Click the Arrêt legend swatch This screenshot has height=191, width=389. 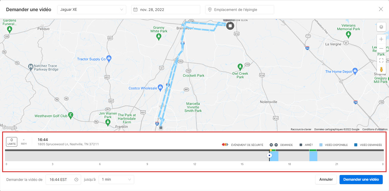301,145
